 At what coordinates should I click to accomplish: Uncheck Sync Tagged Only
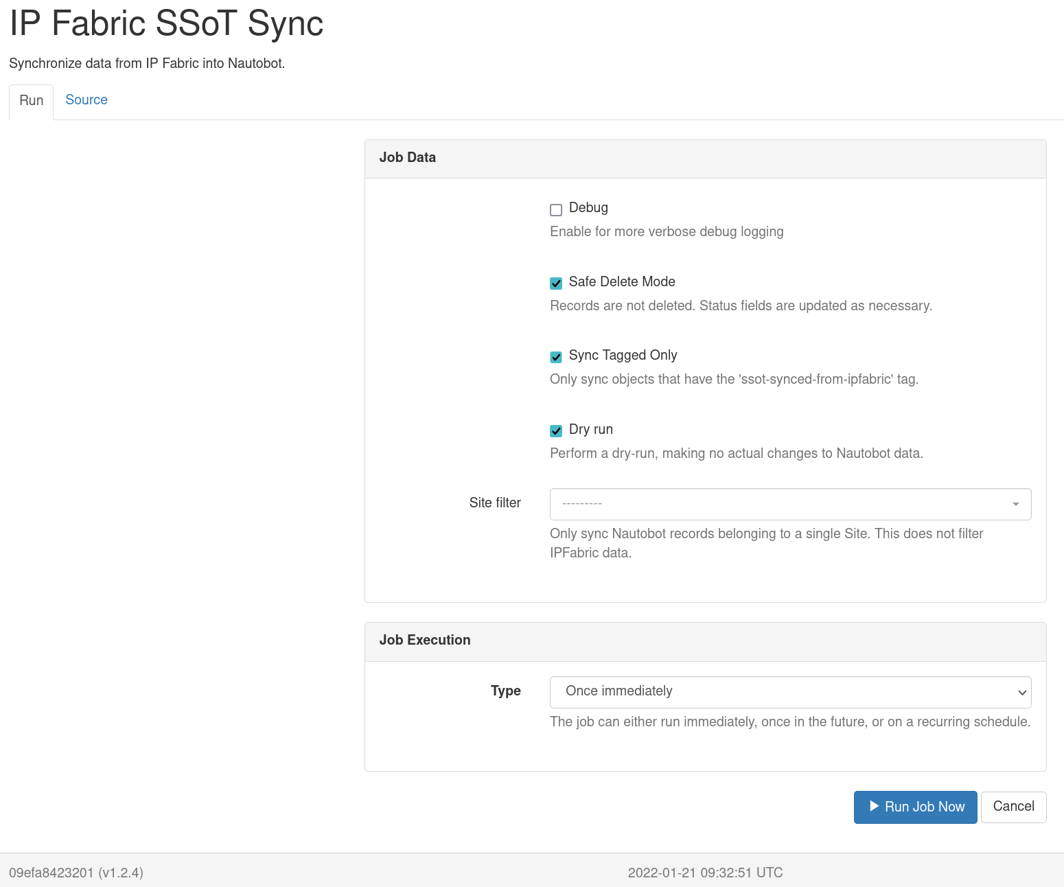tap(555, 357)
